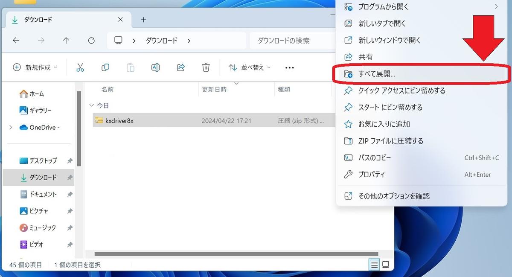Open ビデオ in sidebar

coord(32,245)
